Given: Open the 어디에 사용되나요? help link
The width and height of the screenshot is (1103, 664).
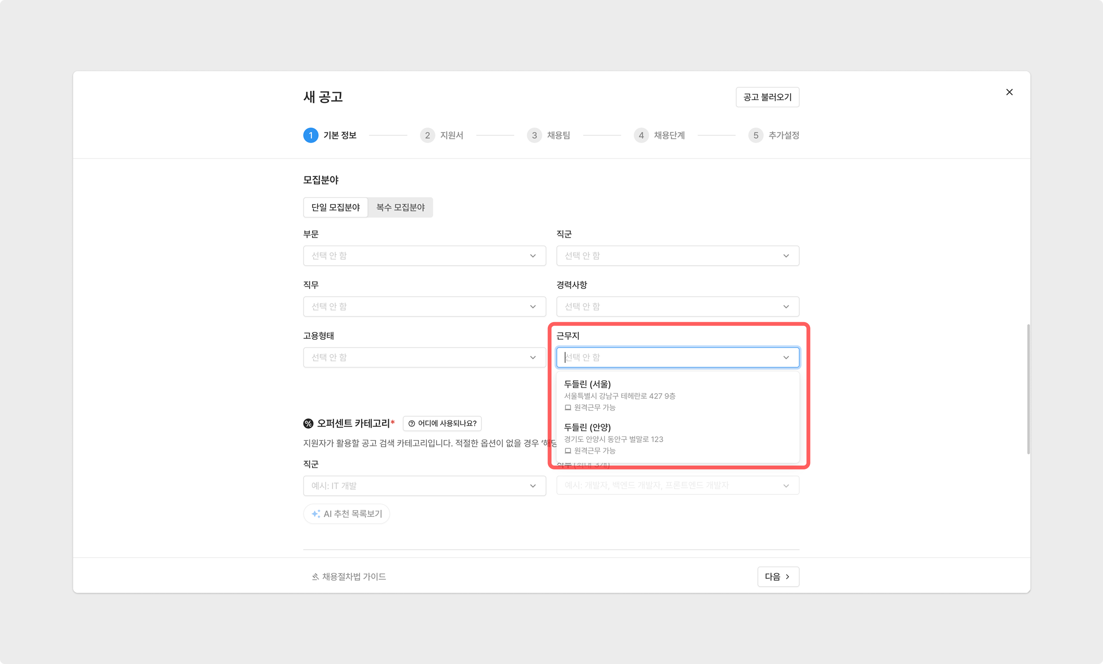Looking at the screenshot, I should coord(442,424).
